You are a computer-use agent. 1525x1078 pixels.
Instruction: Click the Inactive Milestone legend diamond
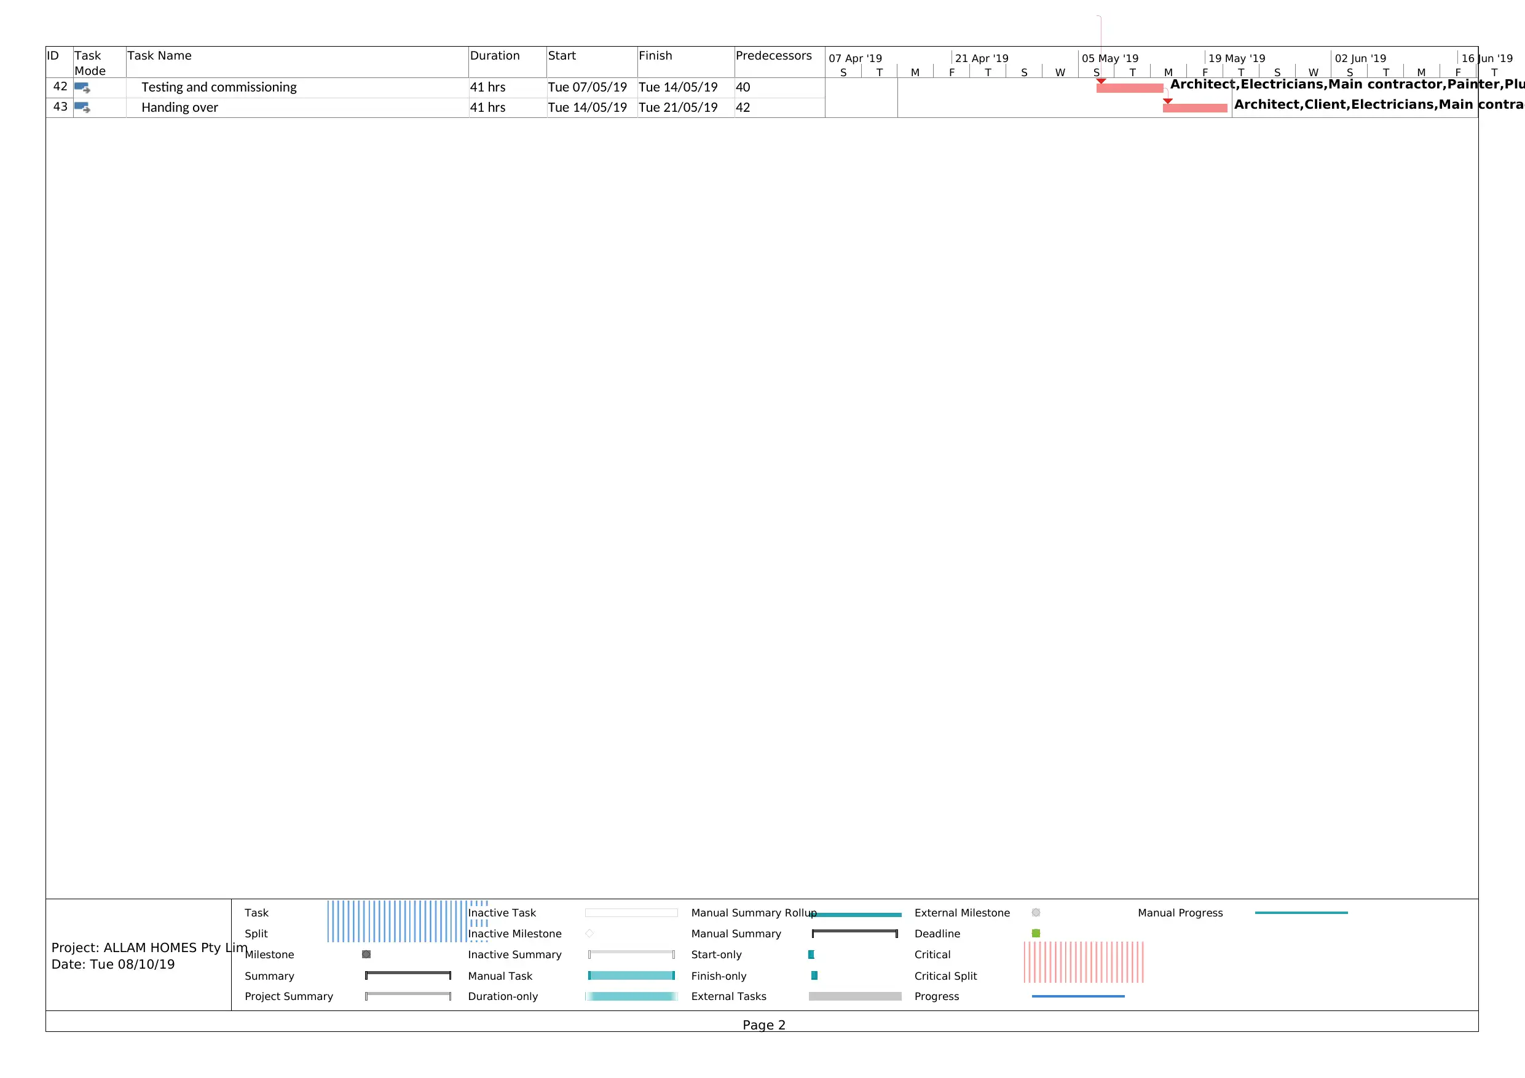(x=589, y=933)
